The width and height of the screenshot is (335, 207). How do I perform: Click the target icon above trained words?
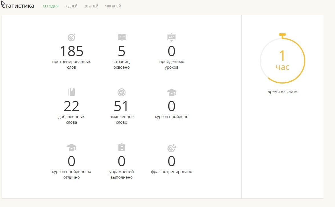click(x=71, y=37)
